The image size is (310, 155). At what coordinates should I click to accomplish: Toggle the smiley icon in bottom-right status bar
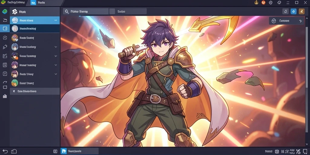pyautogui.click(x=277, y=151)
